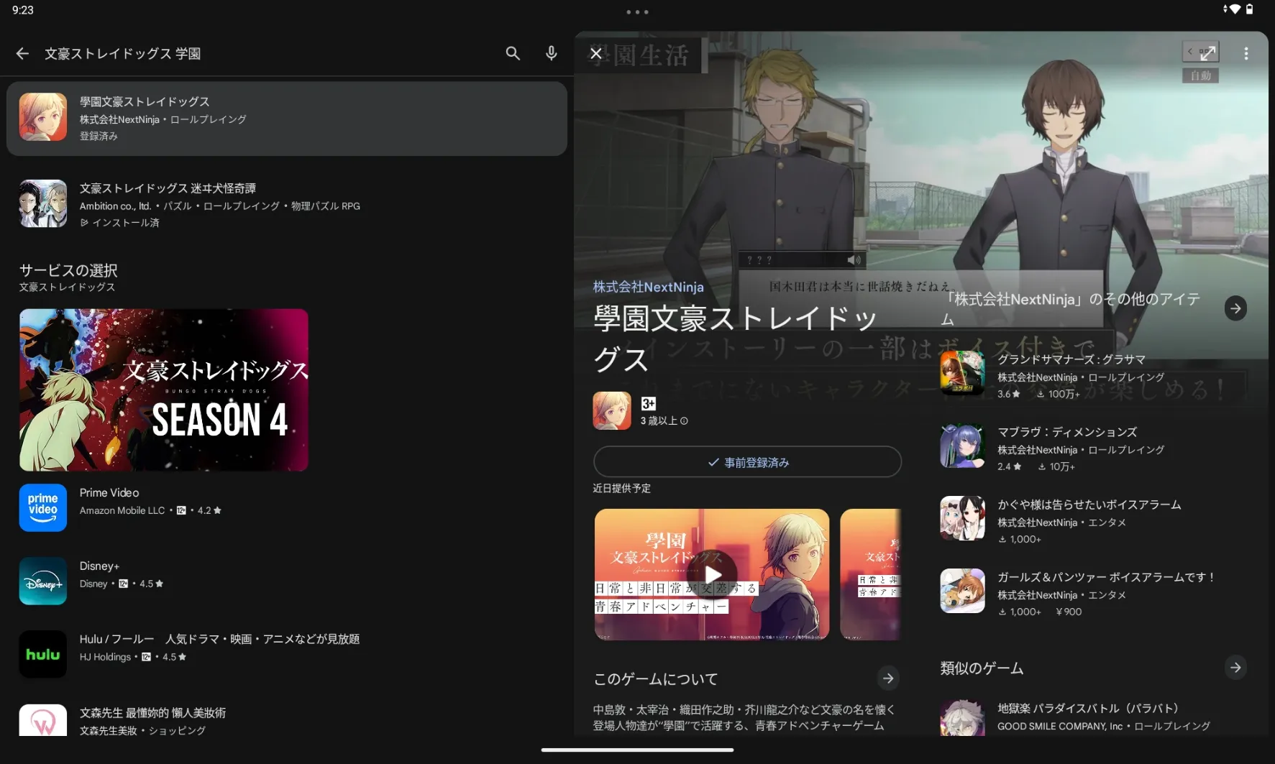Open the 株式会社NextNinja developer link
Screen dimensions: 1275x764
click(x=649, y=287)
